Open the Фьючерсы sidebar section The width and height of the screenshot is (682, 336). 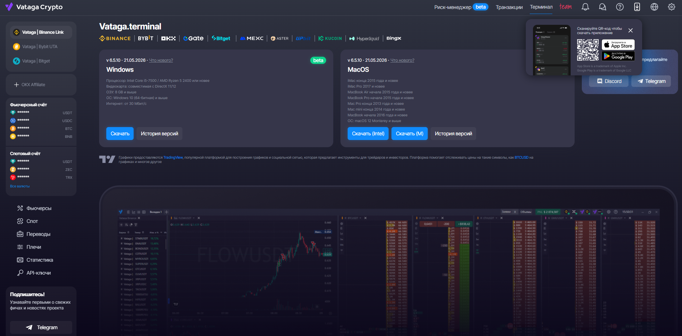34,208
